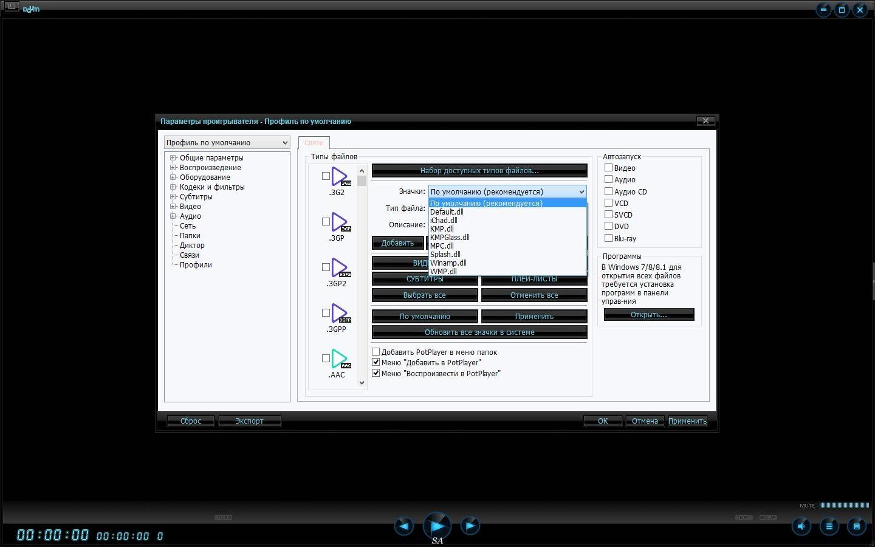
Task: Enable autoplay for Видео
Action: tap(608, 168)
